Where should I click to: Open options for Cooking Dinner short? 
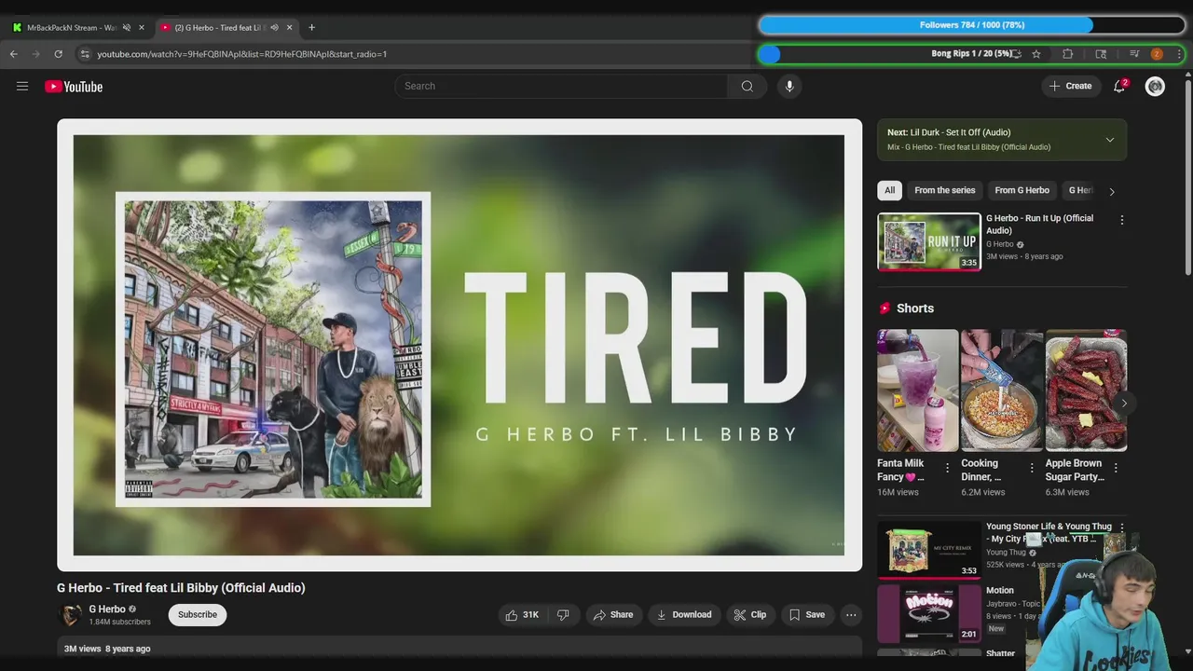1032,468
